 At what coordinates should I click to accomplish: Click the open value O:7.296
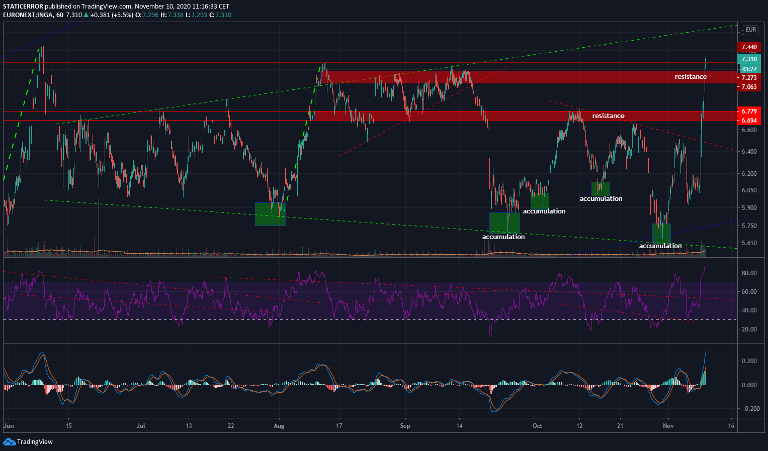(147, 15)
